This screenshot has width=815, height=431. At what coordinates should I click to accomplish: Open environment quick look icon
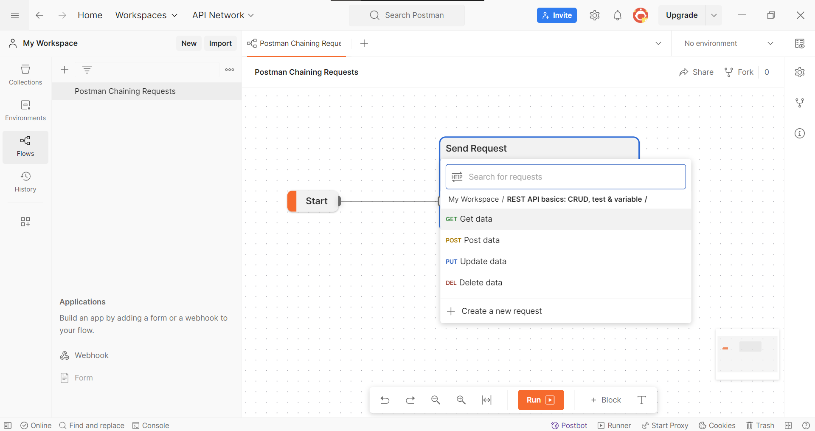point(800,43)
